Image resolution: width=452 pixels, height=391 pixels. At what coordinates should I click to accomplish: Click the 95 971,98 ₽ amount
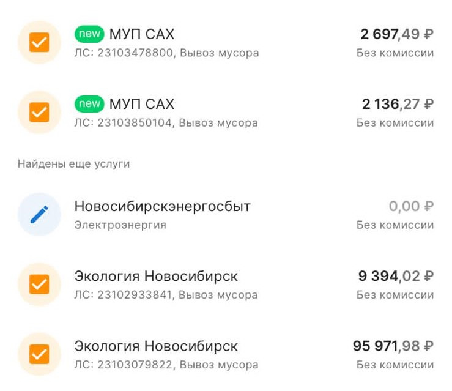(x=393, y=346)
